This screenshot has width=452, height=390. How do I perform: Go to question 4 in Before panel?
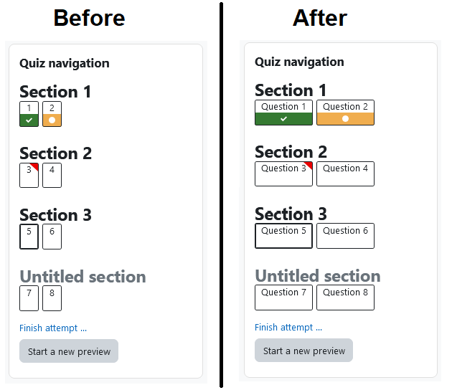coord(52,176)
